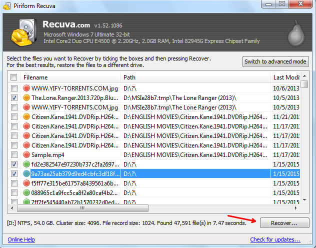This screenshot has height=248, width=316.
Task: Tick checkbox for 088965c1a9fcc5 file
Action: click(14, 192)
